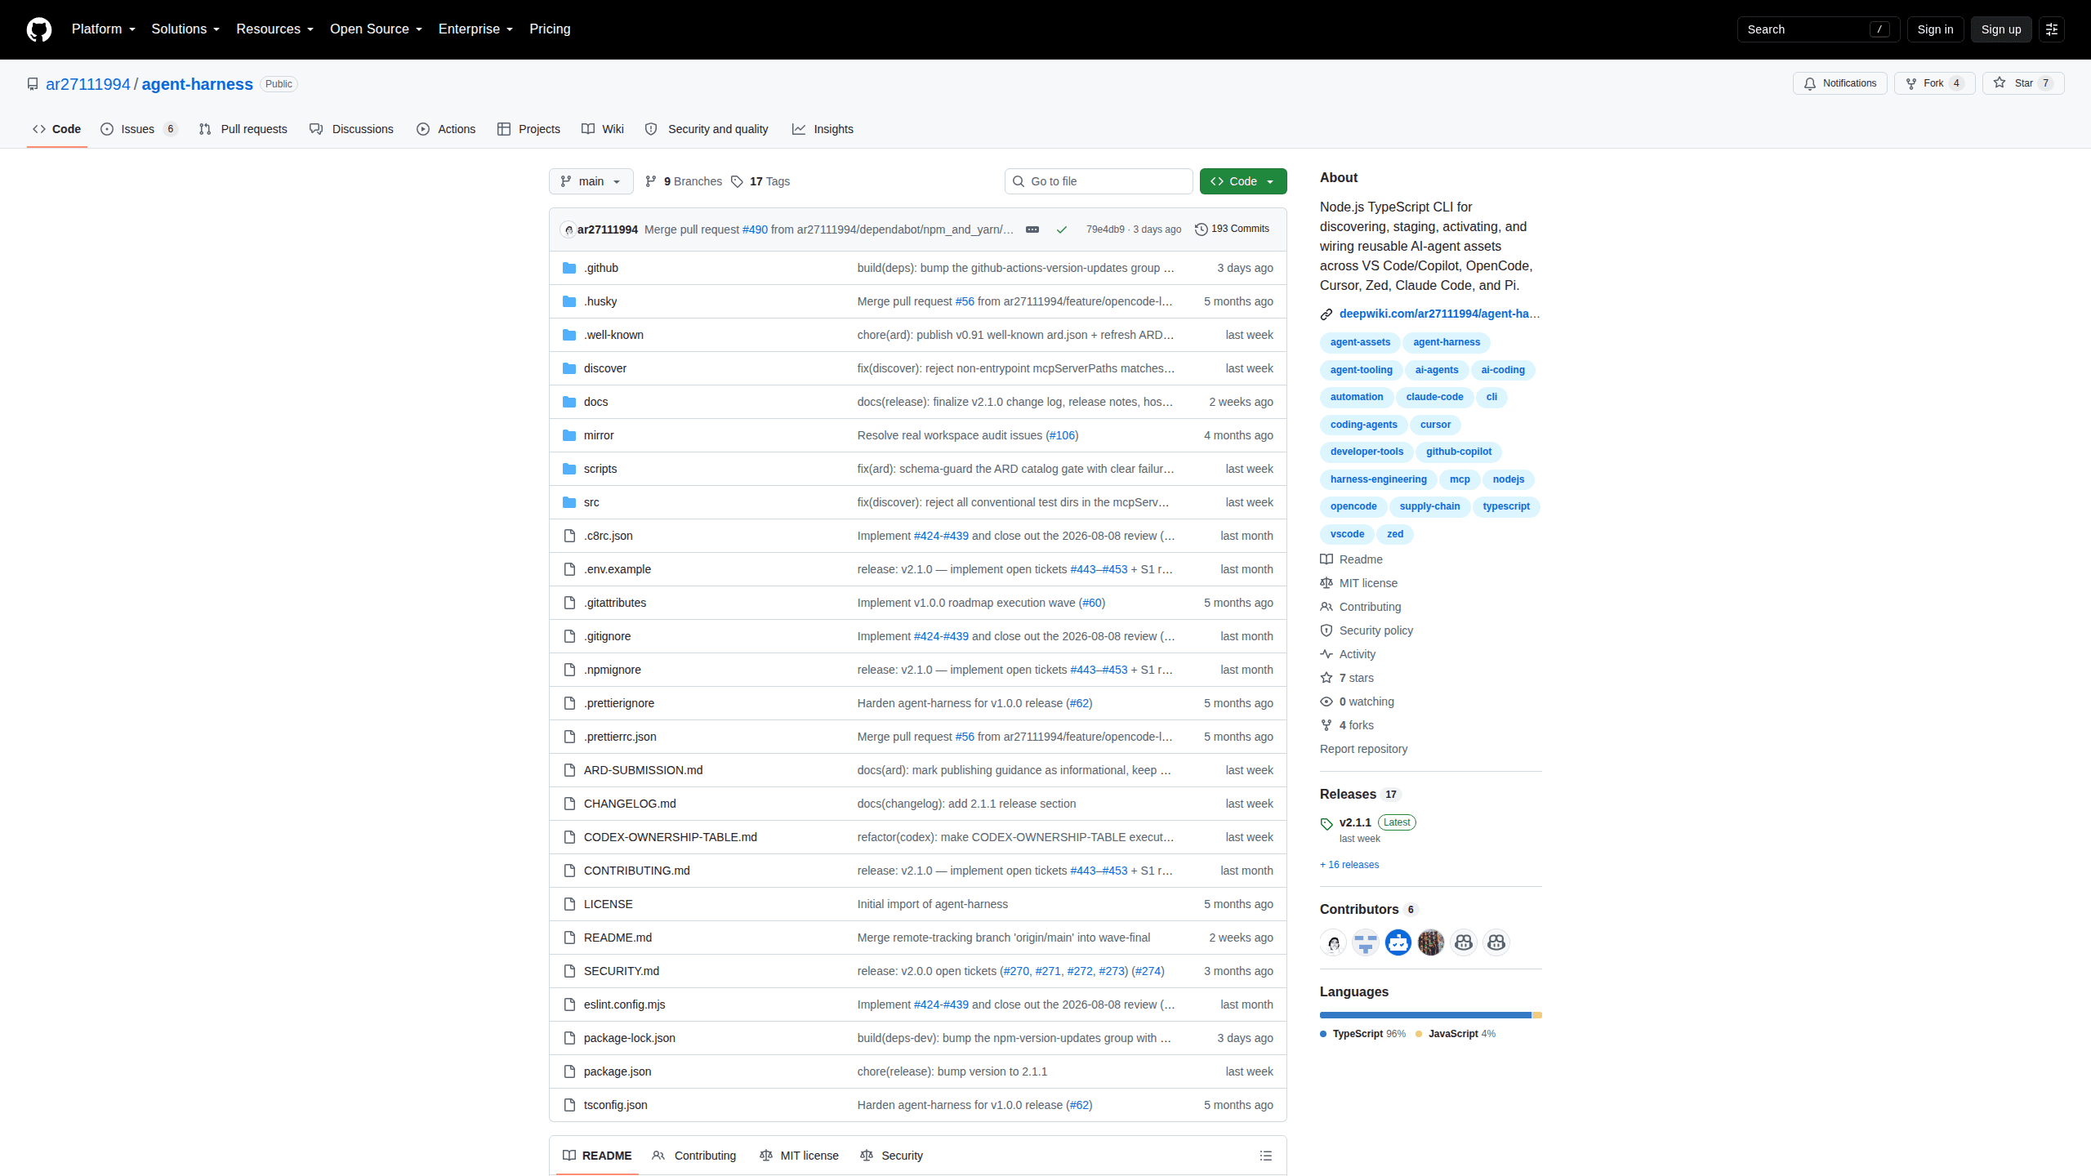Click the commit author avatar for ar27111994
Image resolution: width=2091 pixels, height=1176 pixels.
coord(568,229)
